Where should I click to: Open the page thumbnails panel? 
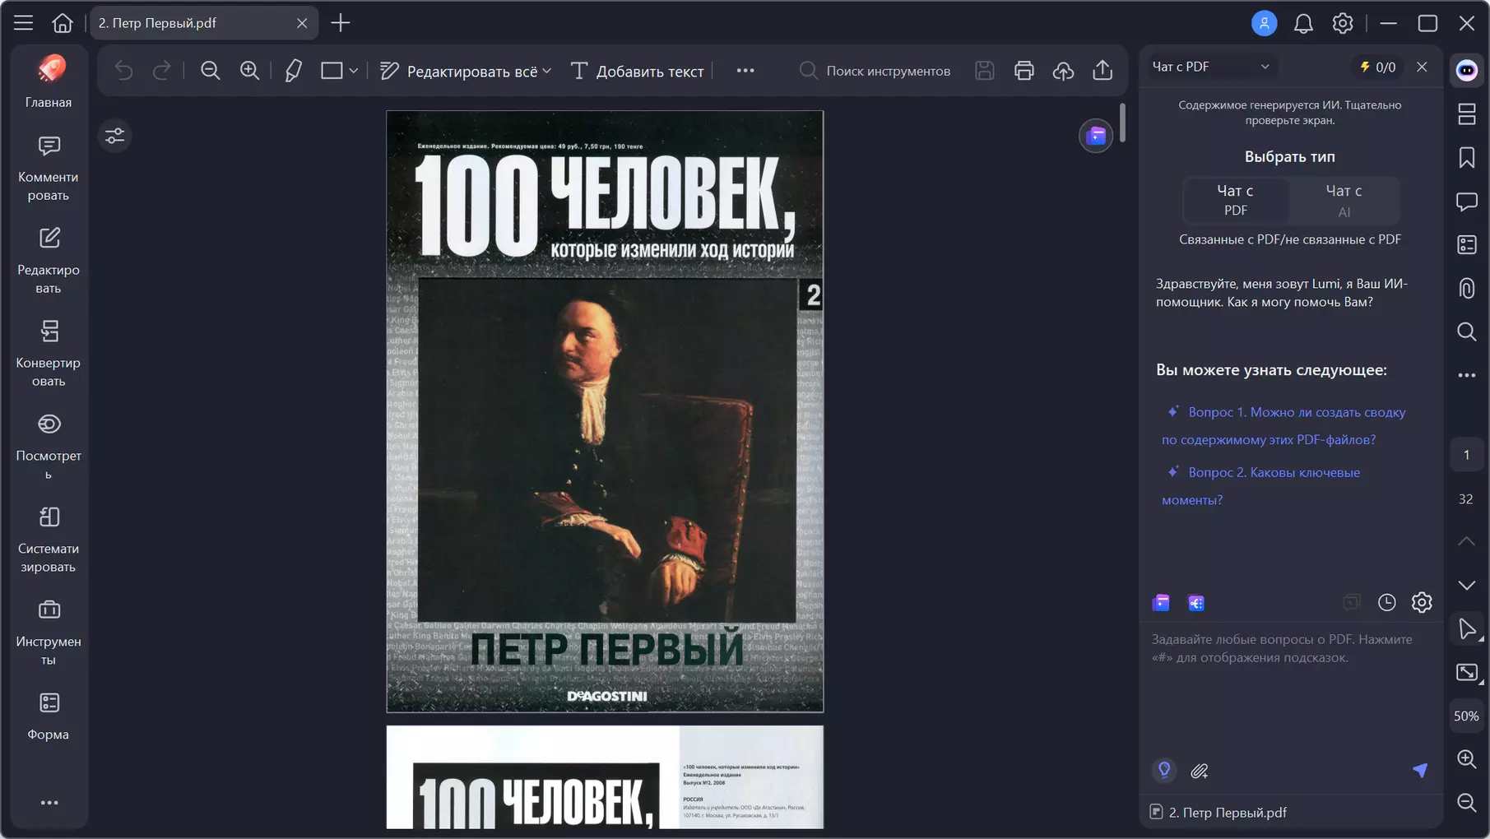(x=1466, y=114)
